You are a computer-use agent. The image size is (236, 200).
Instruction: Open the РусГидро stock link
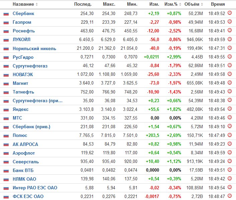[x=23, y=57]
